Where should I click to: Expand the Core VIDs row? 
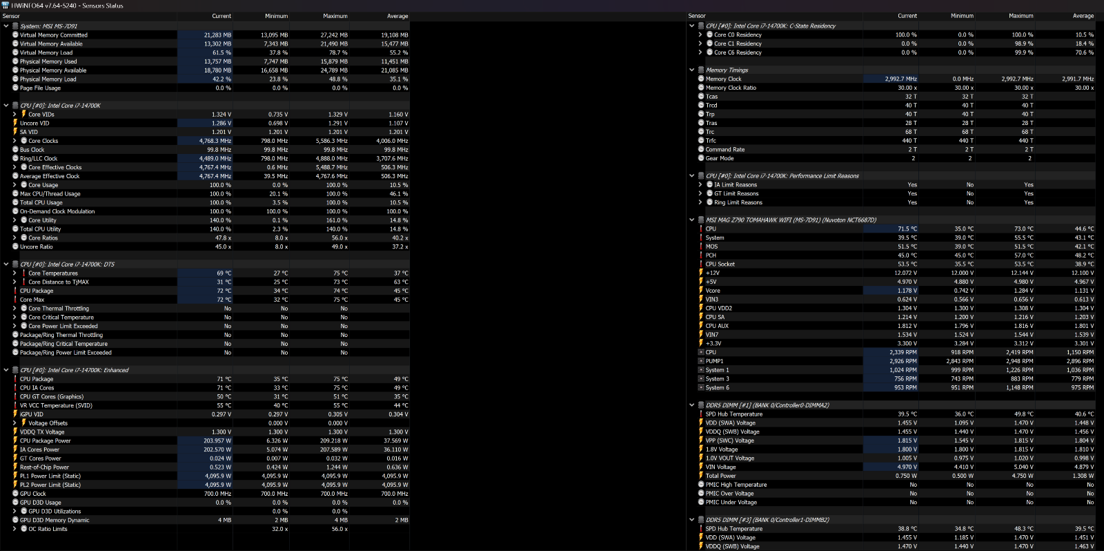pos(14,115)
